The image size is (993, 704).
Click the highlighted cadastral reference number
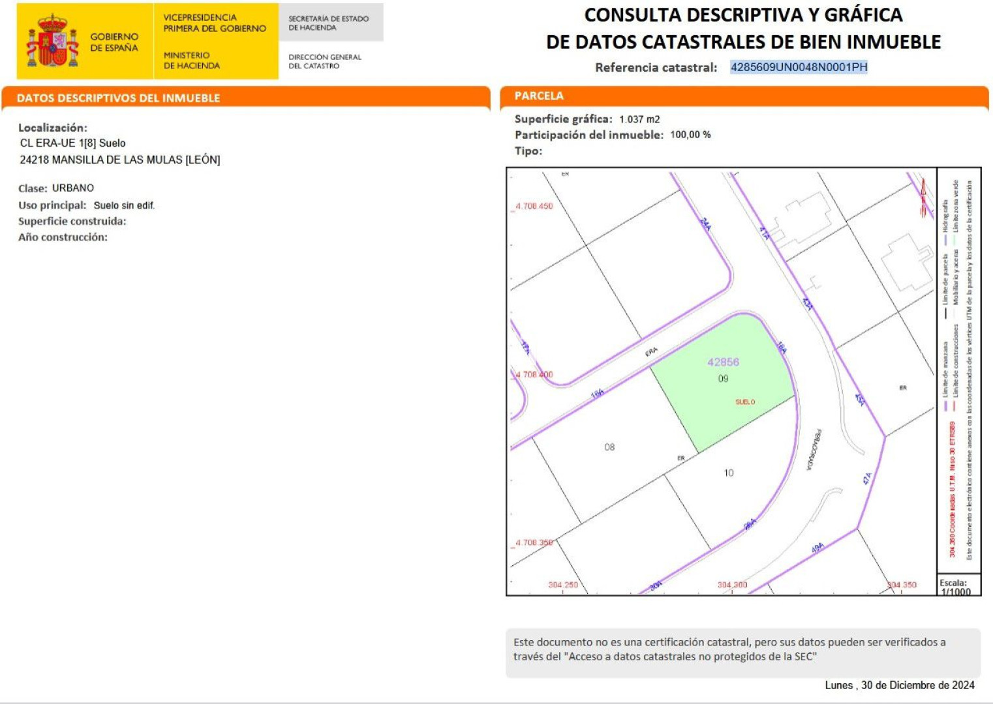click(x=799, y=67)
